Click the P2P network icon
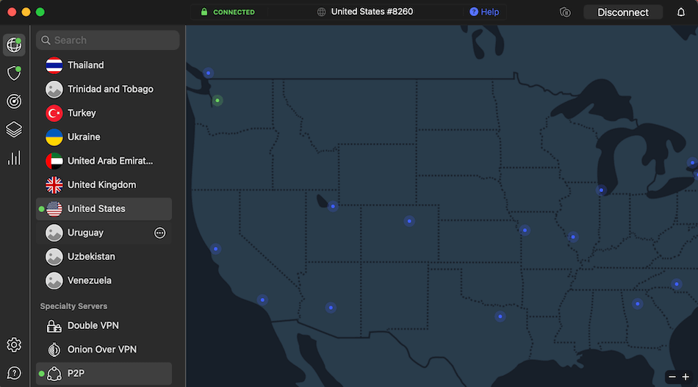698x387 pixels. (x=54, y=374)
